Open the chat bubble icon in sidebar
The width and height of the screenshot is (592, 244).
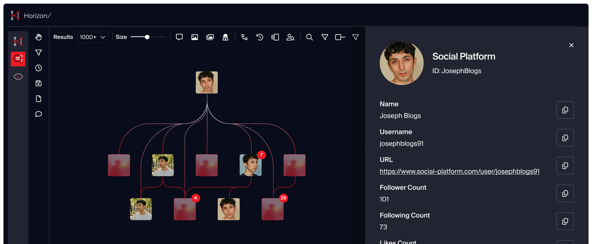click(38, 114)
